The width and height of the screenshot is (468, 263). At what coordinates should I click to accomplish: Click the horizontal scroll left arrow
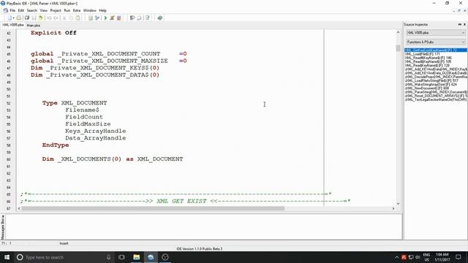pyautogui.click(x=19, y=208)
